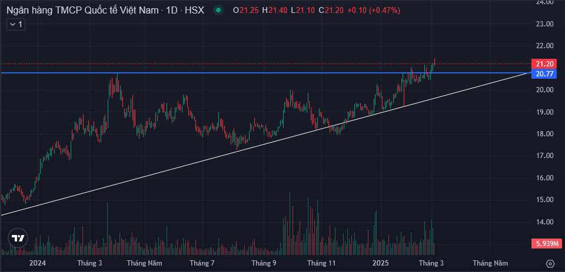
Task: Click the closing value C21.20 in the header
Action: pyautogui.click(x=331, y=11)
